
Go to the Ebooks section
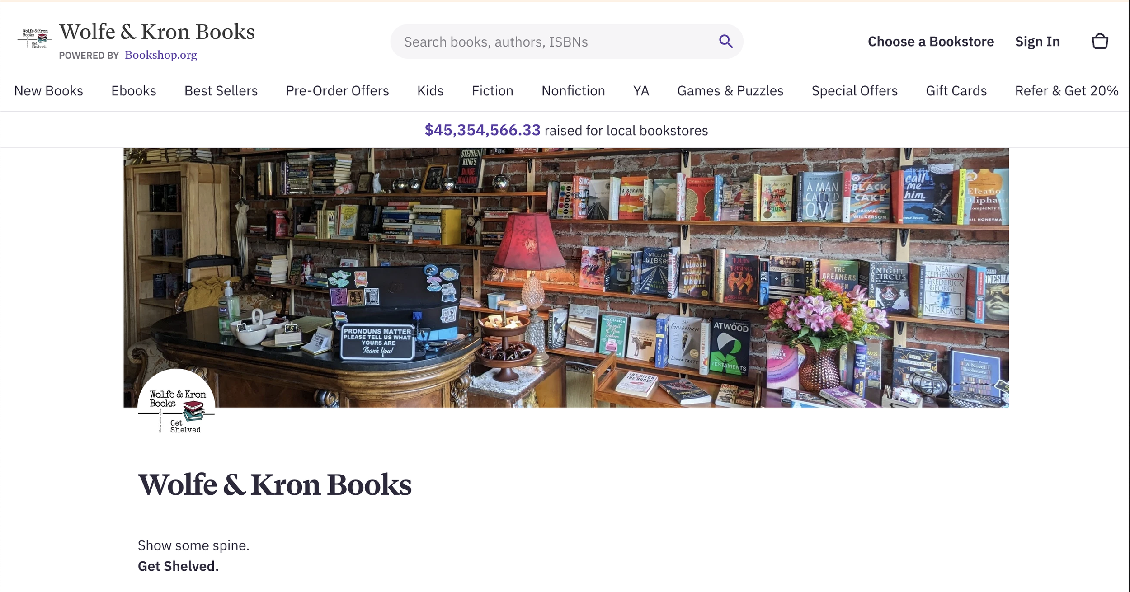[134, 91]
